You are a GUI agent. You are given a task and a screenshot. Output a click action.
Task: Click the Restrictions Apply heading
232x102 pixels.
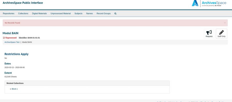[16, 54]
